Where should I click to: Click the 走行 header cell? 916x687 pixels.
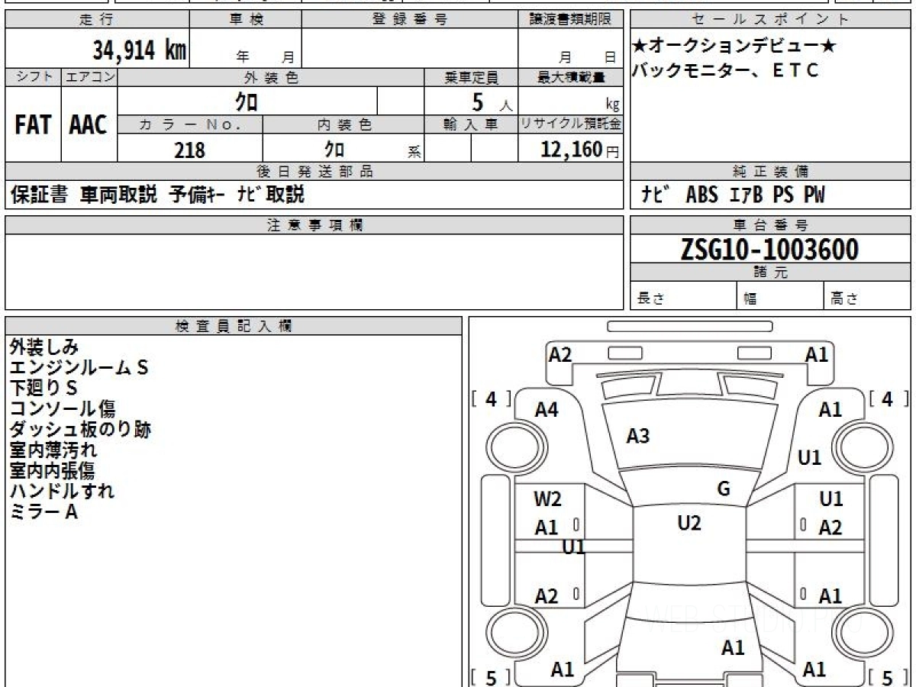[96, 20]
